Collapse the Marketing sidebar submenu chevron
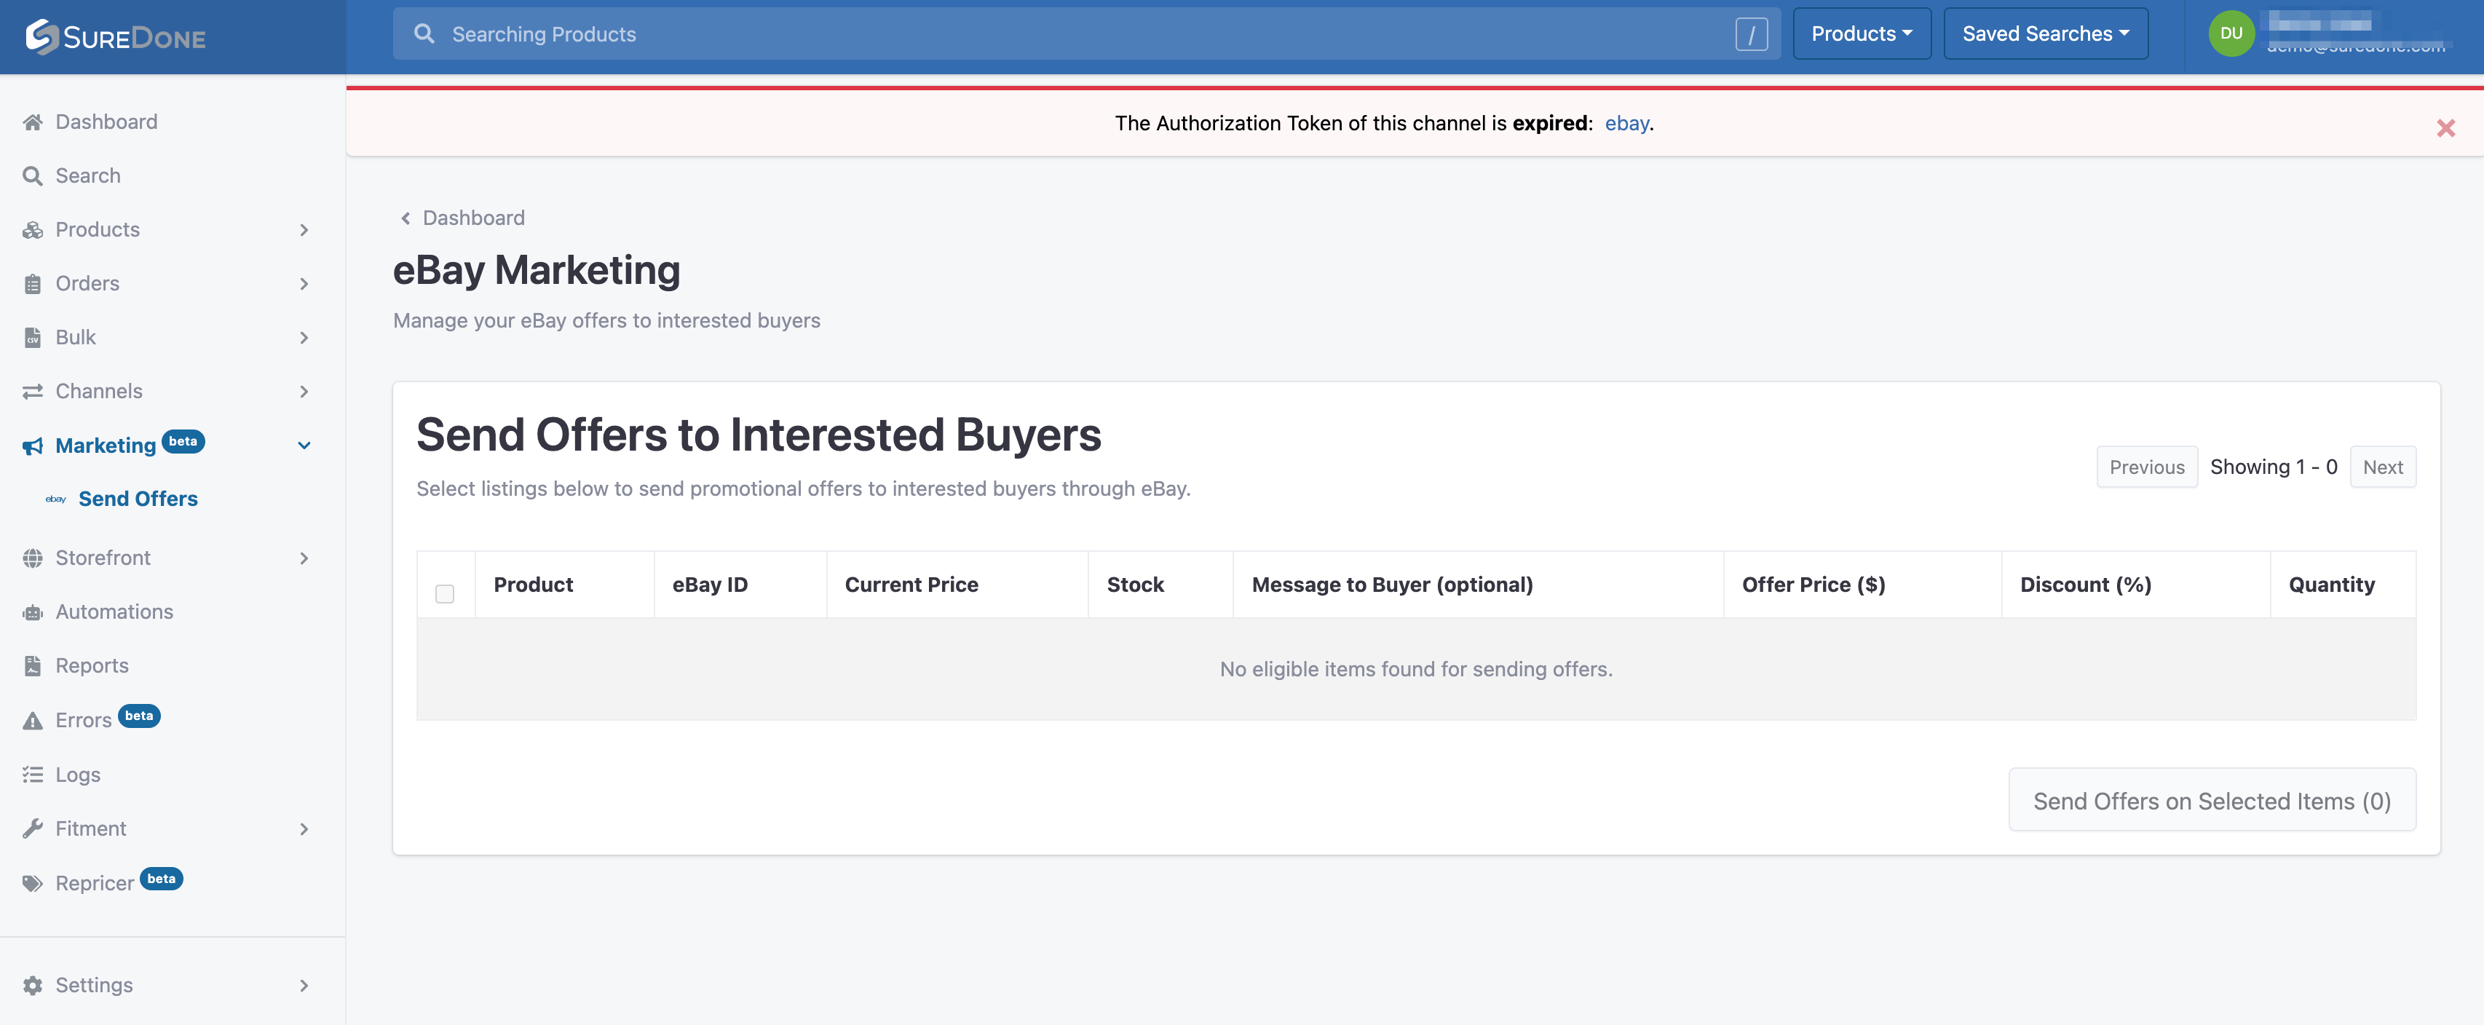 [304, 446]
